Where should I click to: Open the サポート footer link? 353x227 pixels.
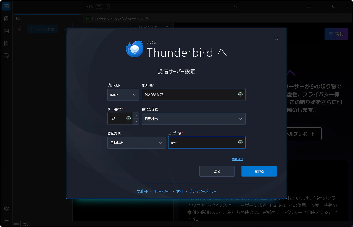pyautogui.click(x=143, y=191)
